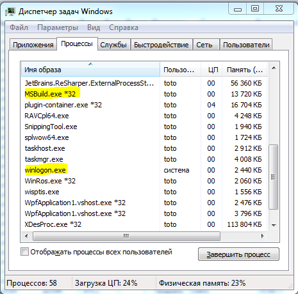The image size is (298, 294).
Task: Switch to the Службы tab
Action: (x=113, y=45)
